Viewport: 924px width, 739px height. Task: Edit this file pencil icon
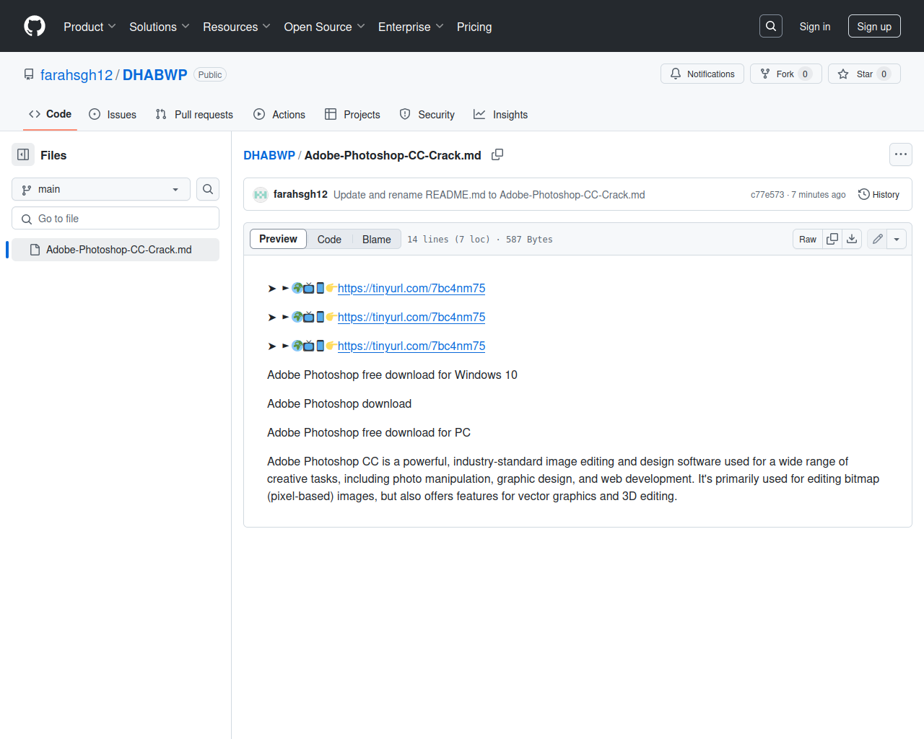coord(877,239)
